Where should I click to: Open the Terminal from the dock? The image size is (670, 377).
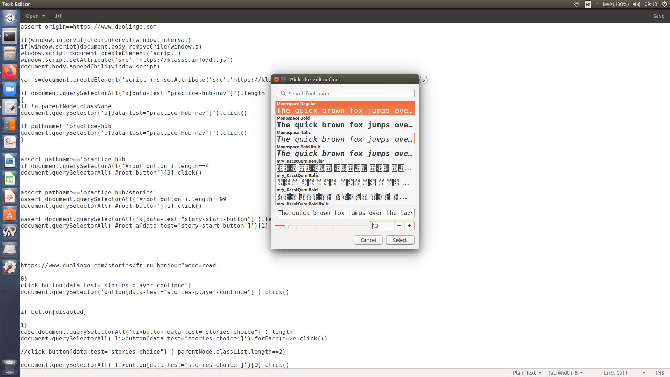click(10, 36)
